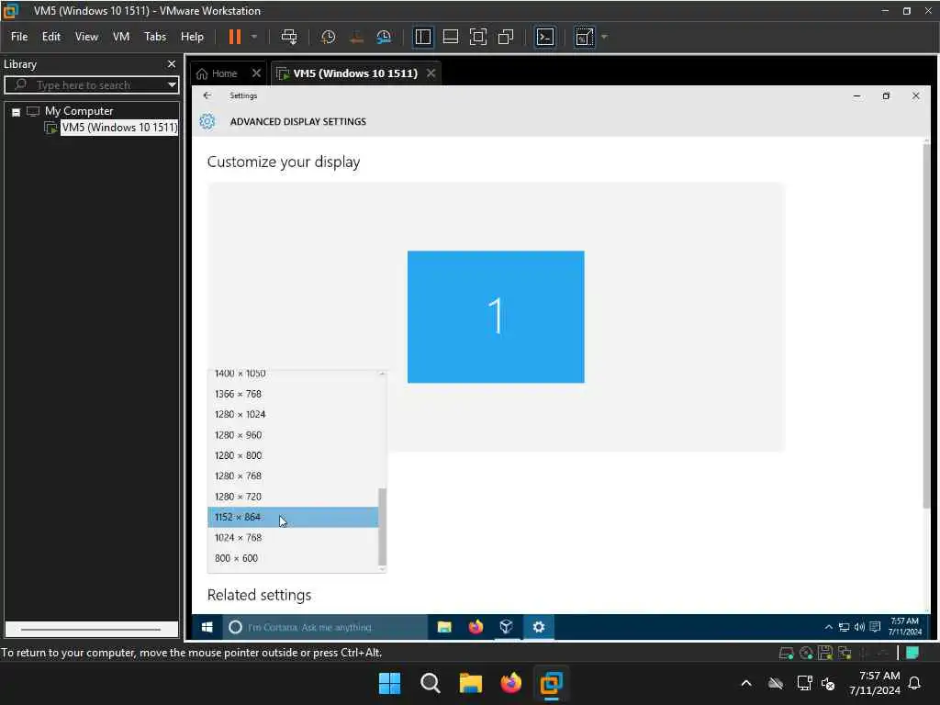Open the Help menu
The width and height of the screenshot is (940, 705).
click(192, 37)
